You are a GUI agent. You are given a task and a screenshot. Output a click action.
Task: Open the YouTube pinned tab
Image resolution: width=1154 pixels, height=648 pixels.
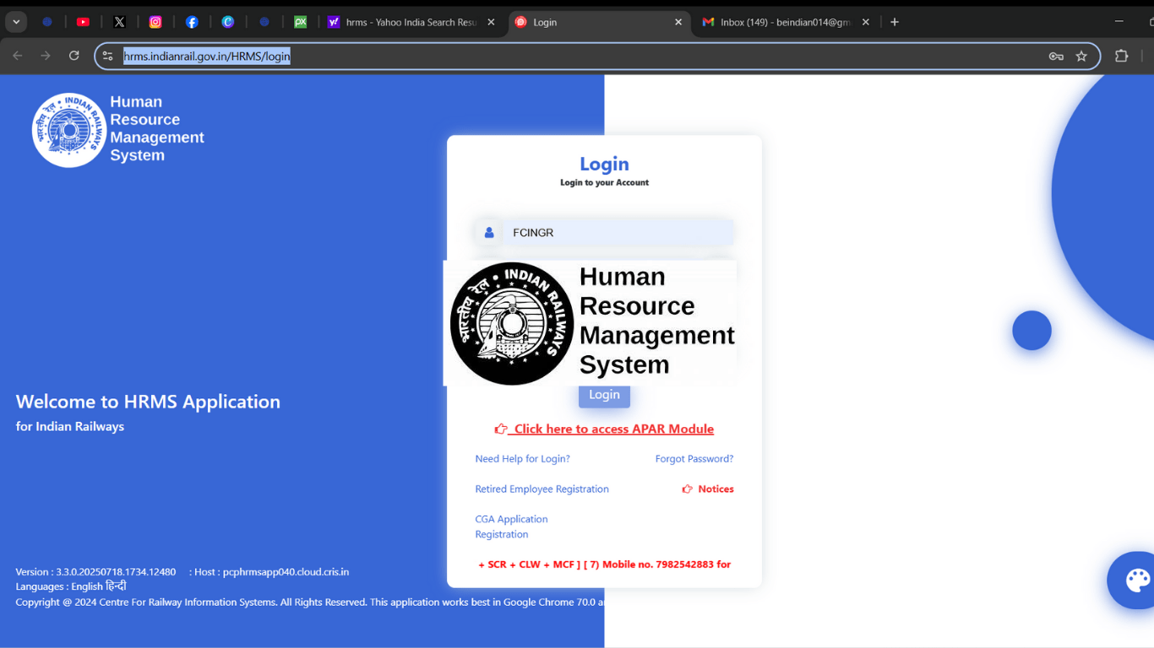pos(83,22)
